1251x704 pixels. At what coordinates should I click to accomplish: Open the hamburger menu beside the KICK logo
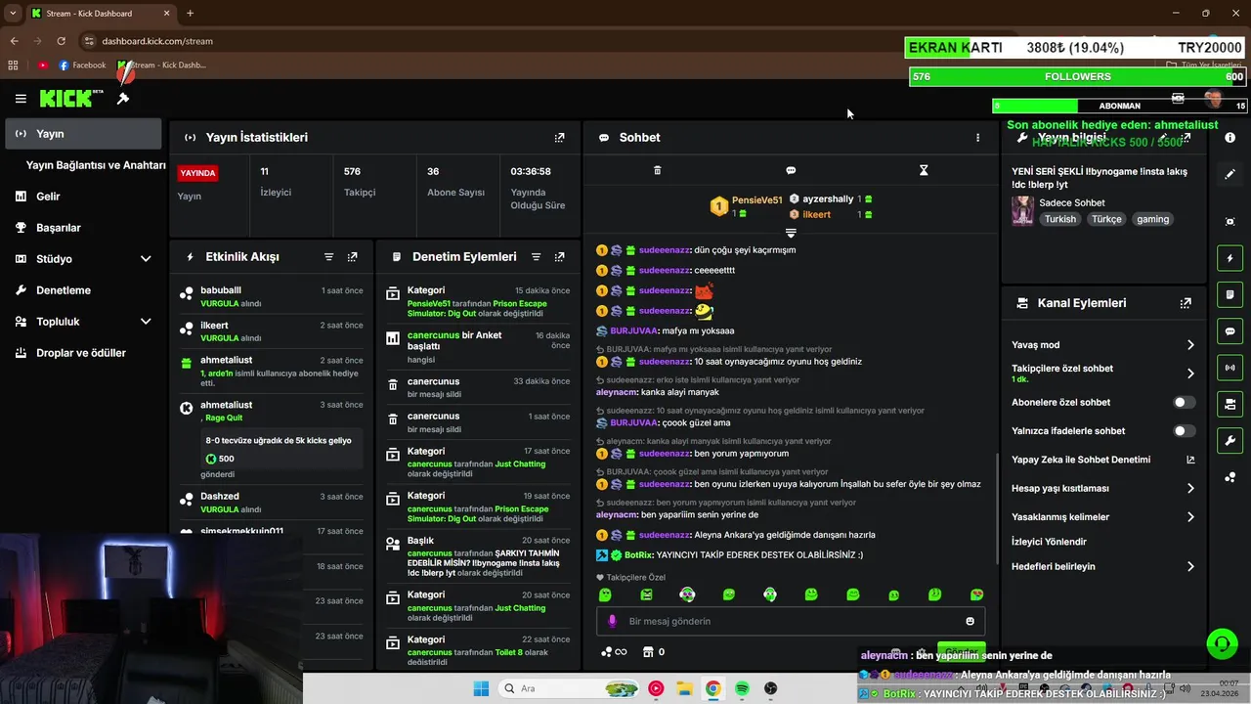tap(21, 99)
